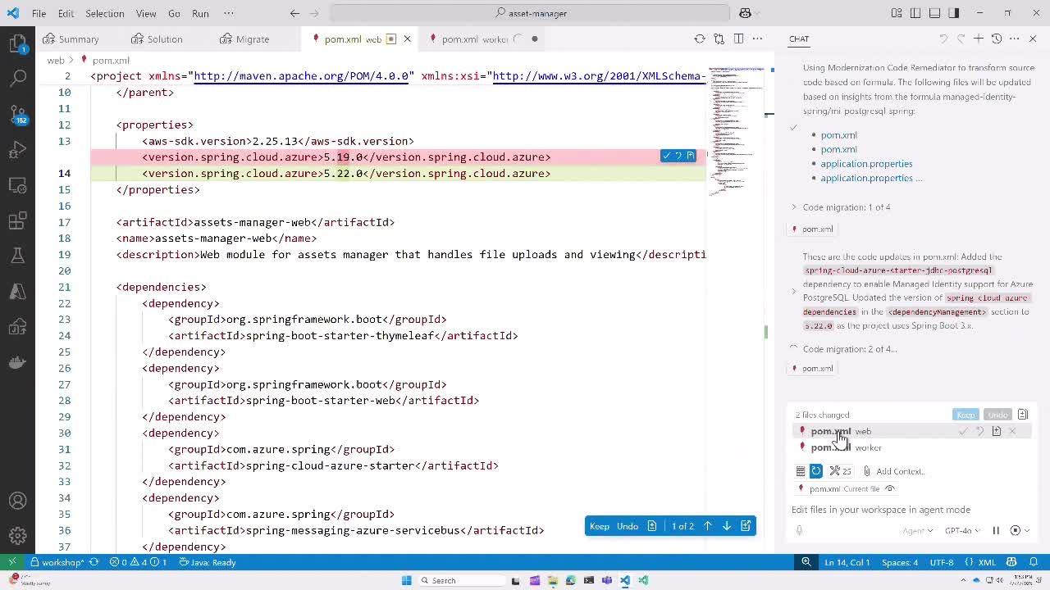Expand the Code migration: 1 of 4 section

click(x=793, y=206)
